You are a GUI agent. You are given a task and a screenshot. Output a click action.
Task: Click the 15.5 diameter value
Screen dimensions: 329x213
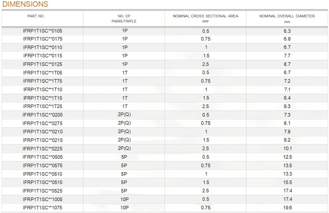pos(287,183)
